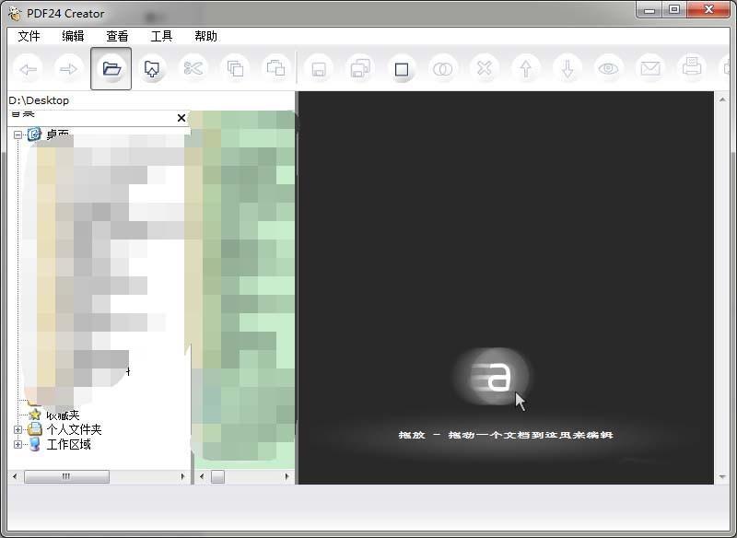The image size is (737, 538).
Task: Collapse the 桌面 tree node
Action: pyautogui.click(x=17, y=133)
